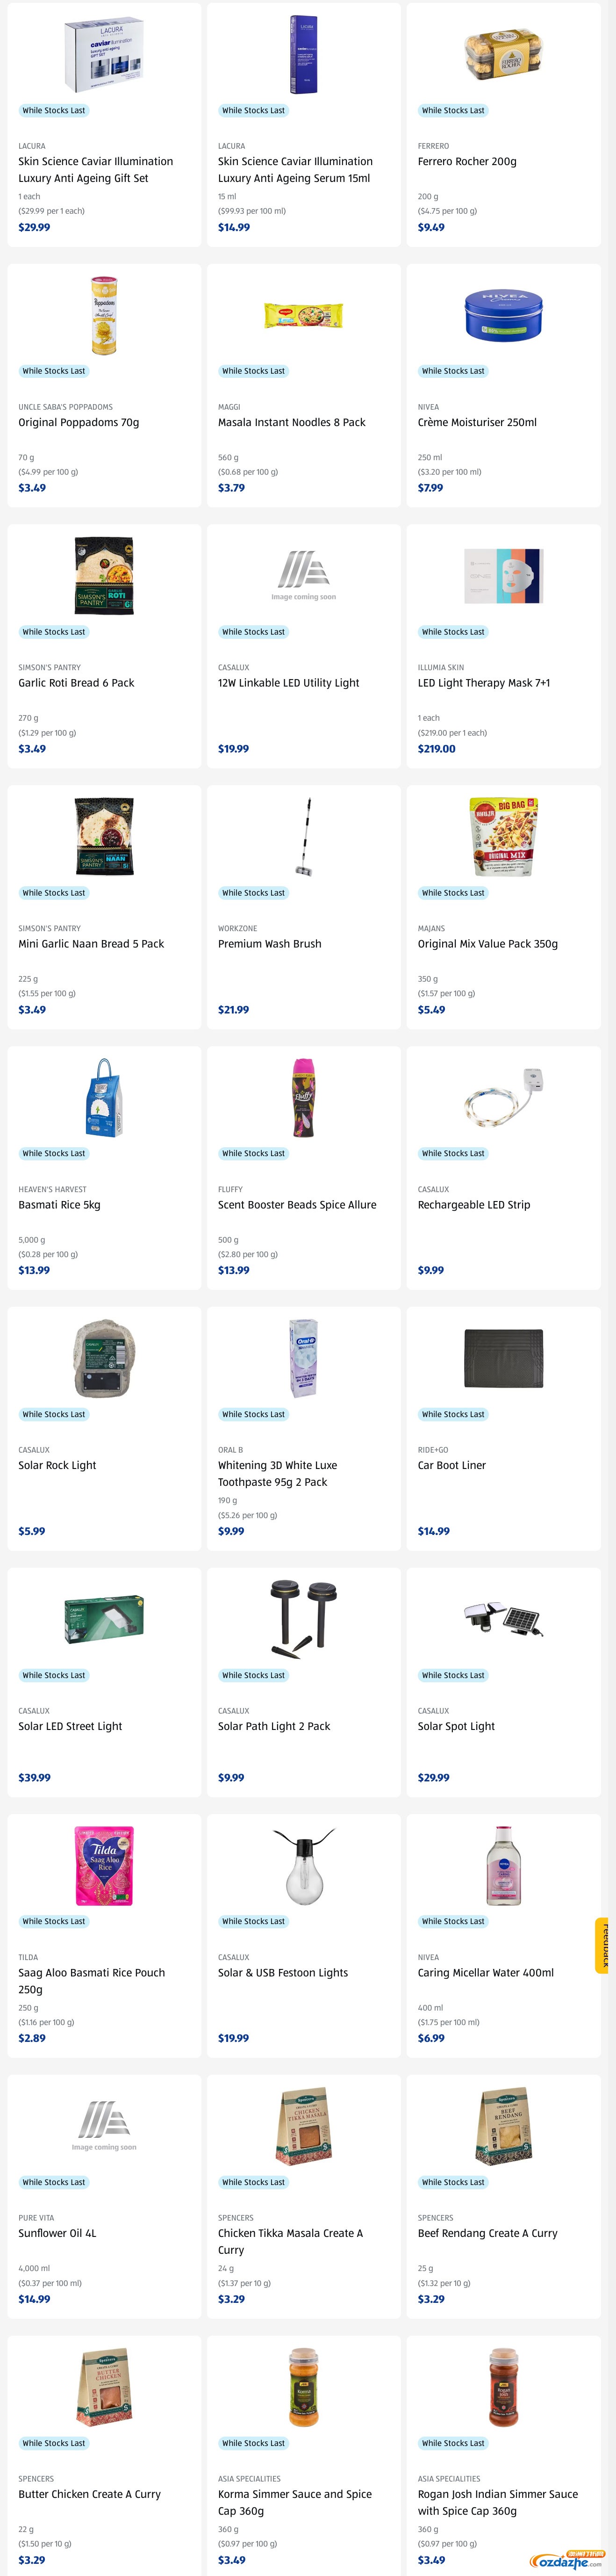
Task: Select the Tilda Saag Aloo Rice pouch image
Action: pos(104,1865)
